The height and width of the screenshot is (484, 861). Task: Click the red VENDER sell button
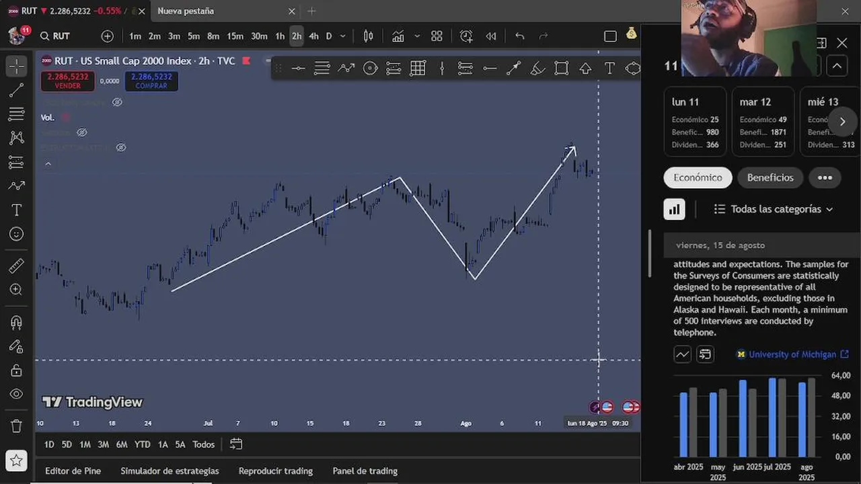pos(67,81)
